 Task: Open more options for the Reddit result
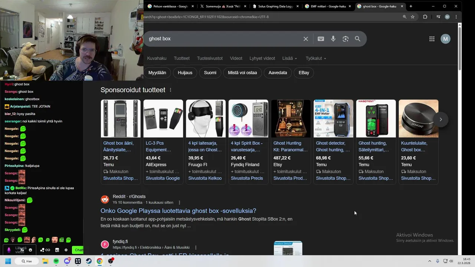pyautogui.click(x=179, y=202)
